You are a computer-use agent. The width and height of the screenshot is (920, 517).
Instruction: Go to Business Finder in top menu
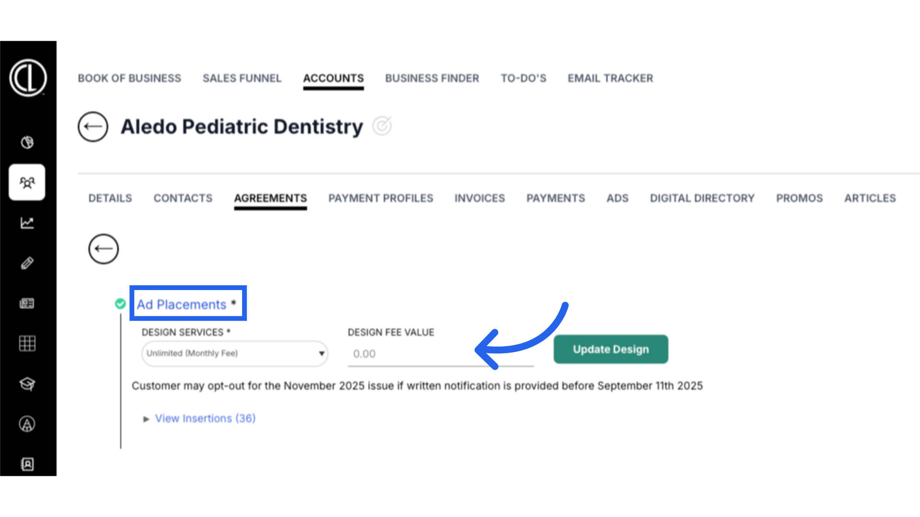pyautogui.click(x=432, y=78)
